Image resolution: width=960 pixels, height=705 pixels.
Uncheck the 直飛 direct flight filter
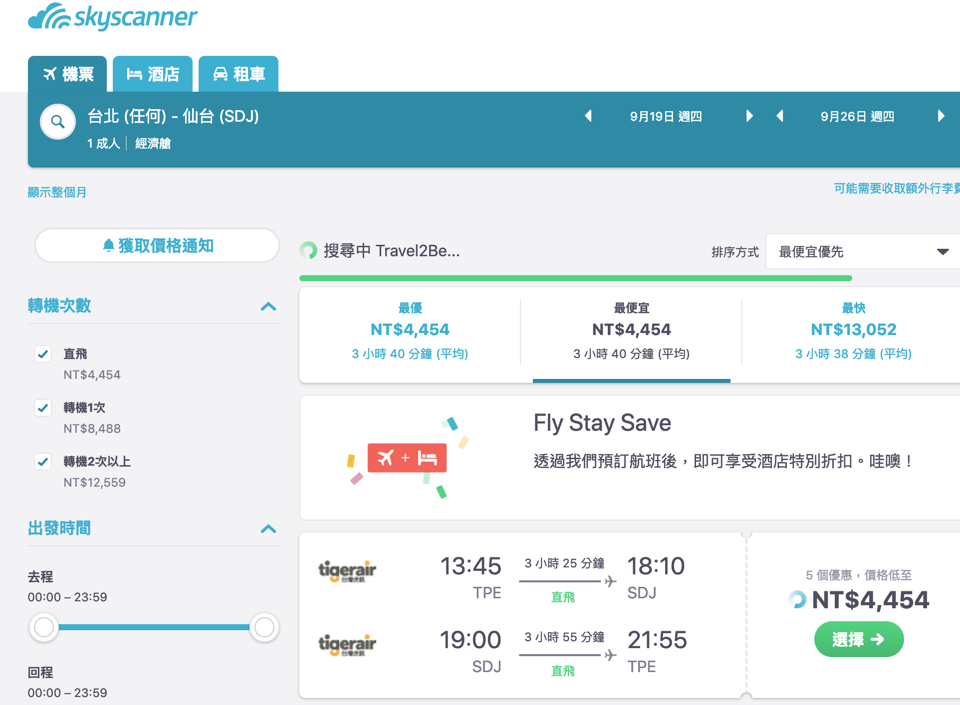[x=43, y=354]
